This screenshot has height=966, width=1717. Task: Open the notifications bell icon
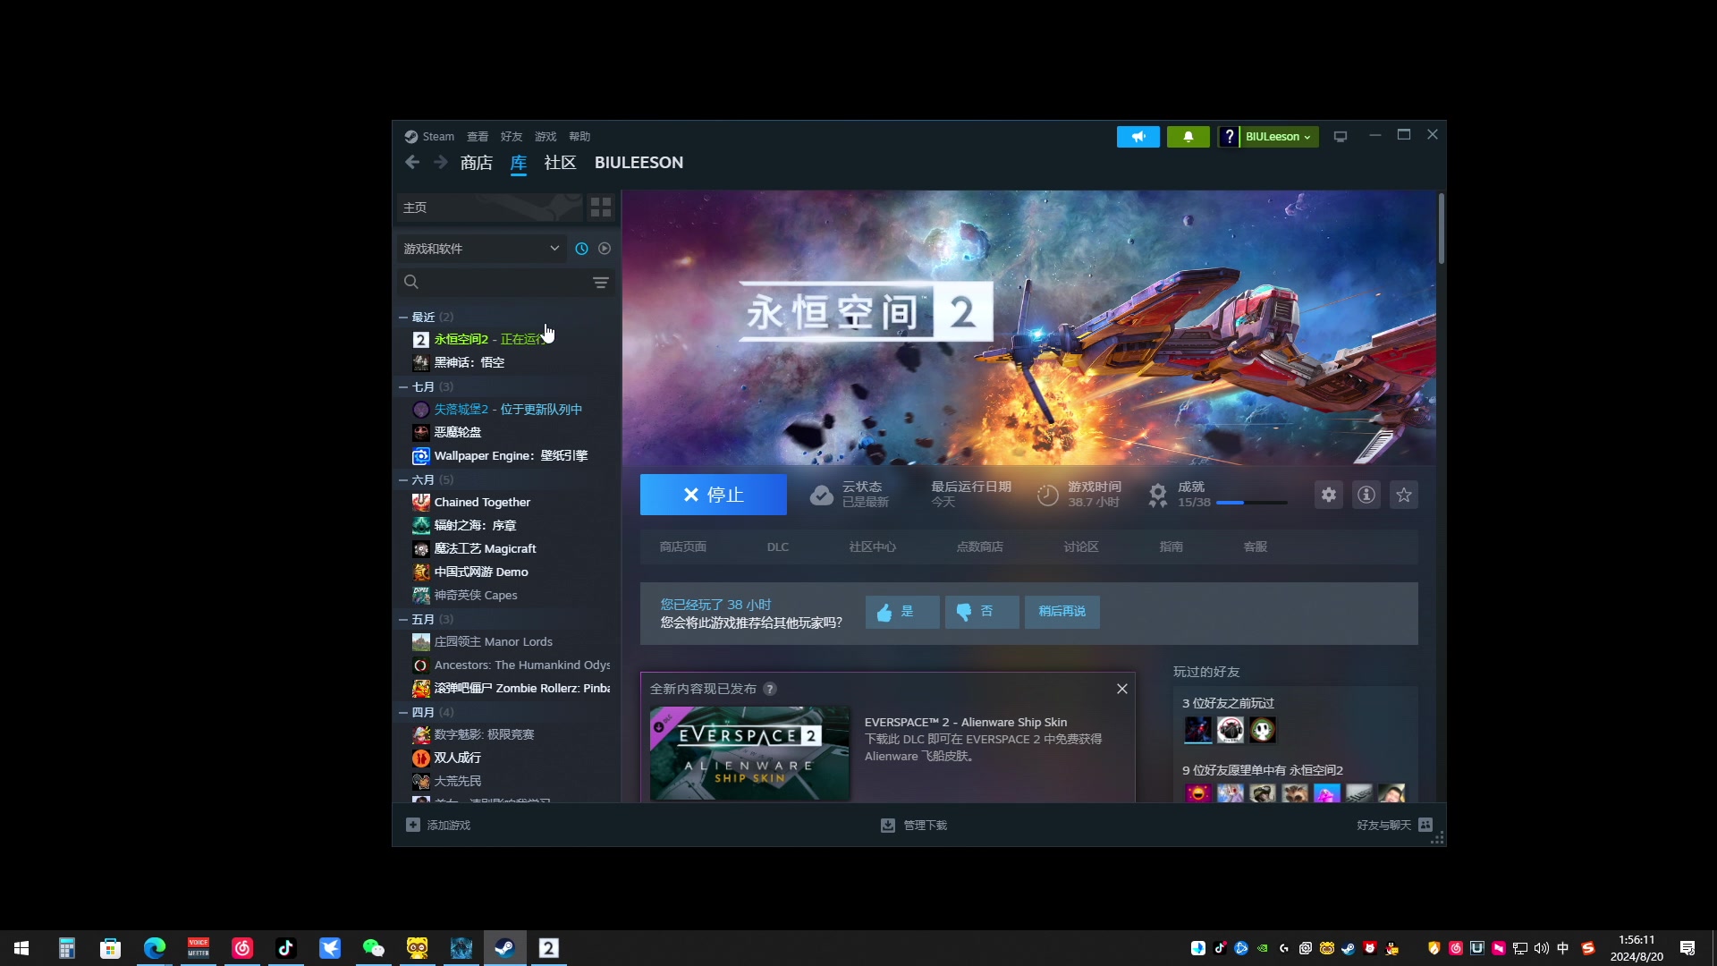1188,137
